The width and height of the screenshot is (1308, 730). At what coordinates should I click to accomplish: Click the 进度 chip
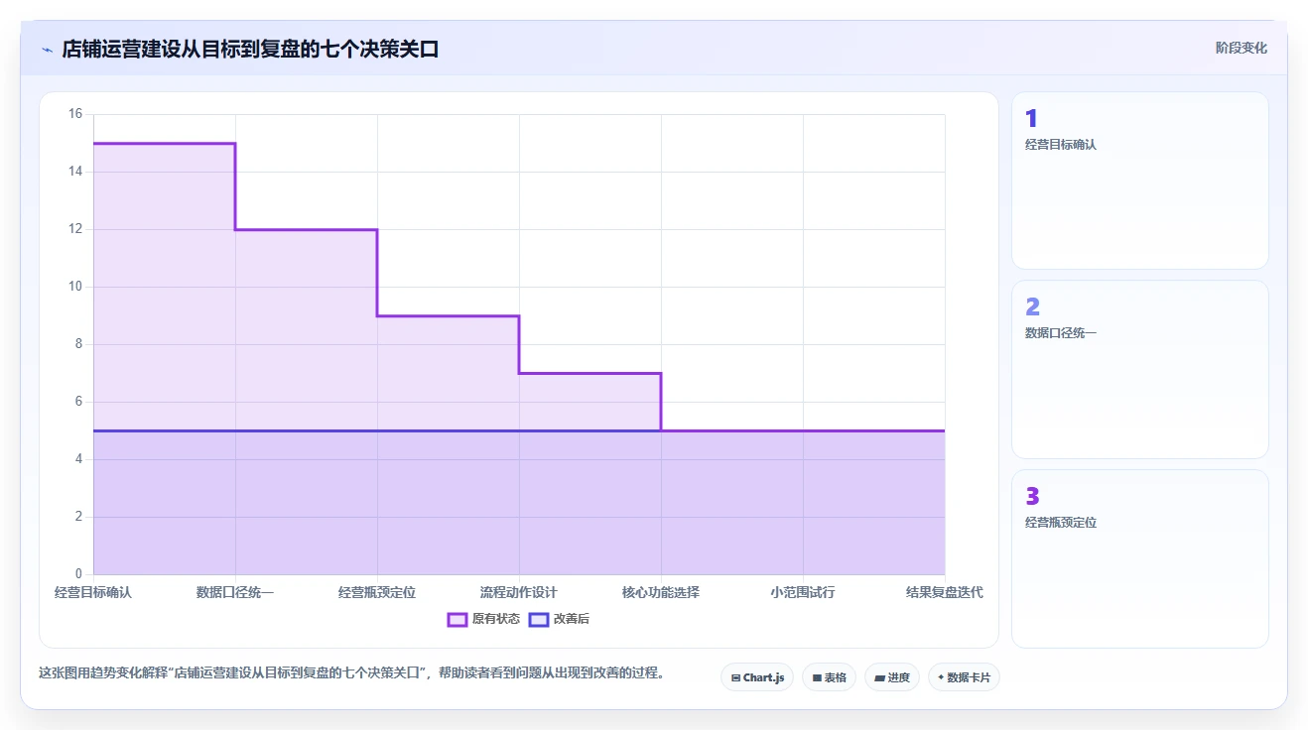892,677
